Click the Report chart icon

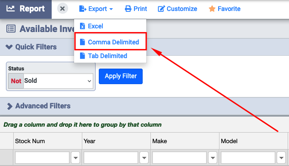pos(11,9)
